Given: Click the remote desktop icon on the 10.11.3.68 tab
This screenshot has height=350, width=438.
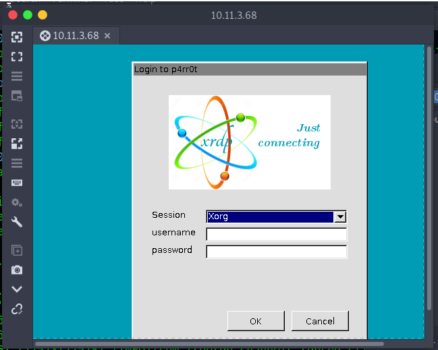Looking at the screenshot, I should point(45,36).
